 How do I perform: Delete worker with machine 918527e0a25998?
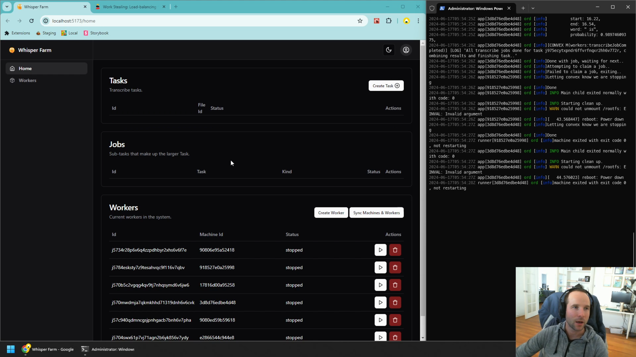pos(395,267)
